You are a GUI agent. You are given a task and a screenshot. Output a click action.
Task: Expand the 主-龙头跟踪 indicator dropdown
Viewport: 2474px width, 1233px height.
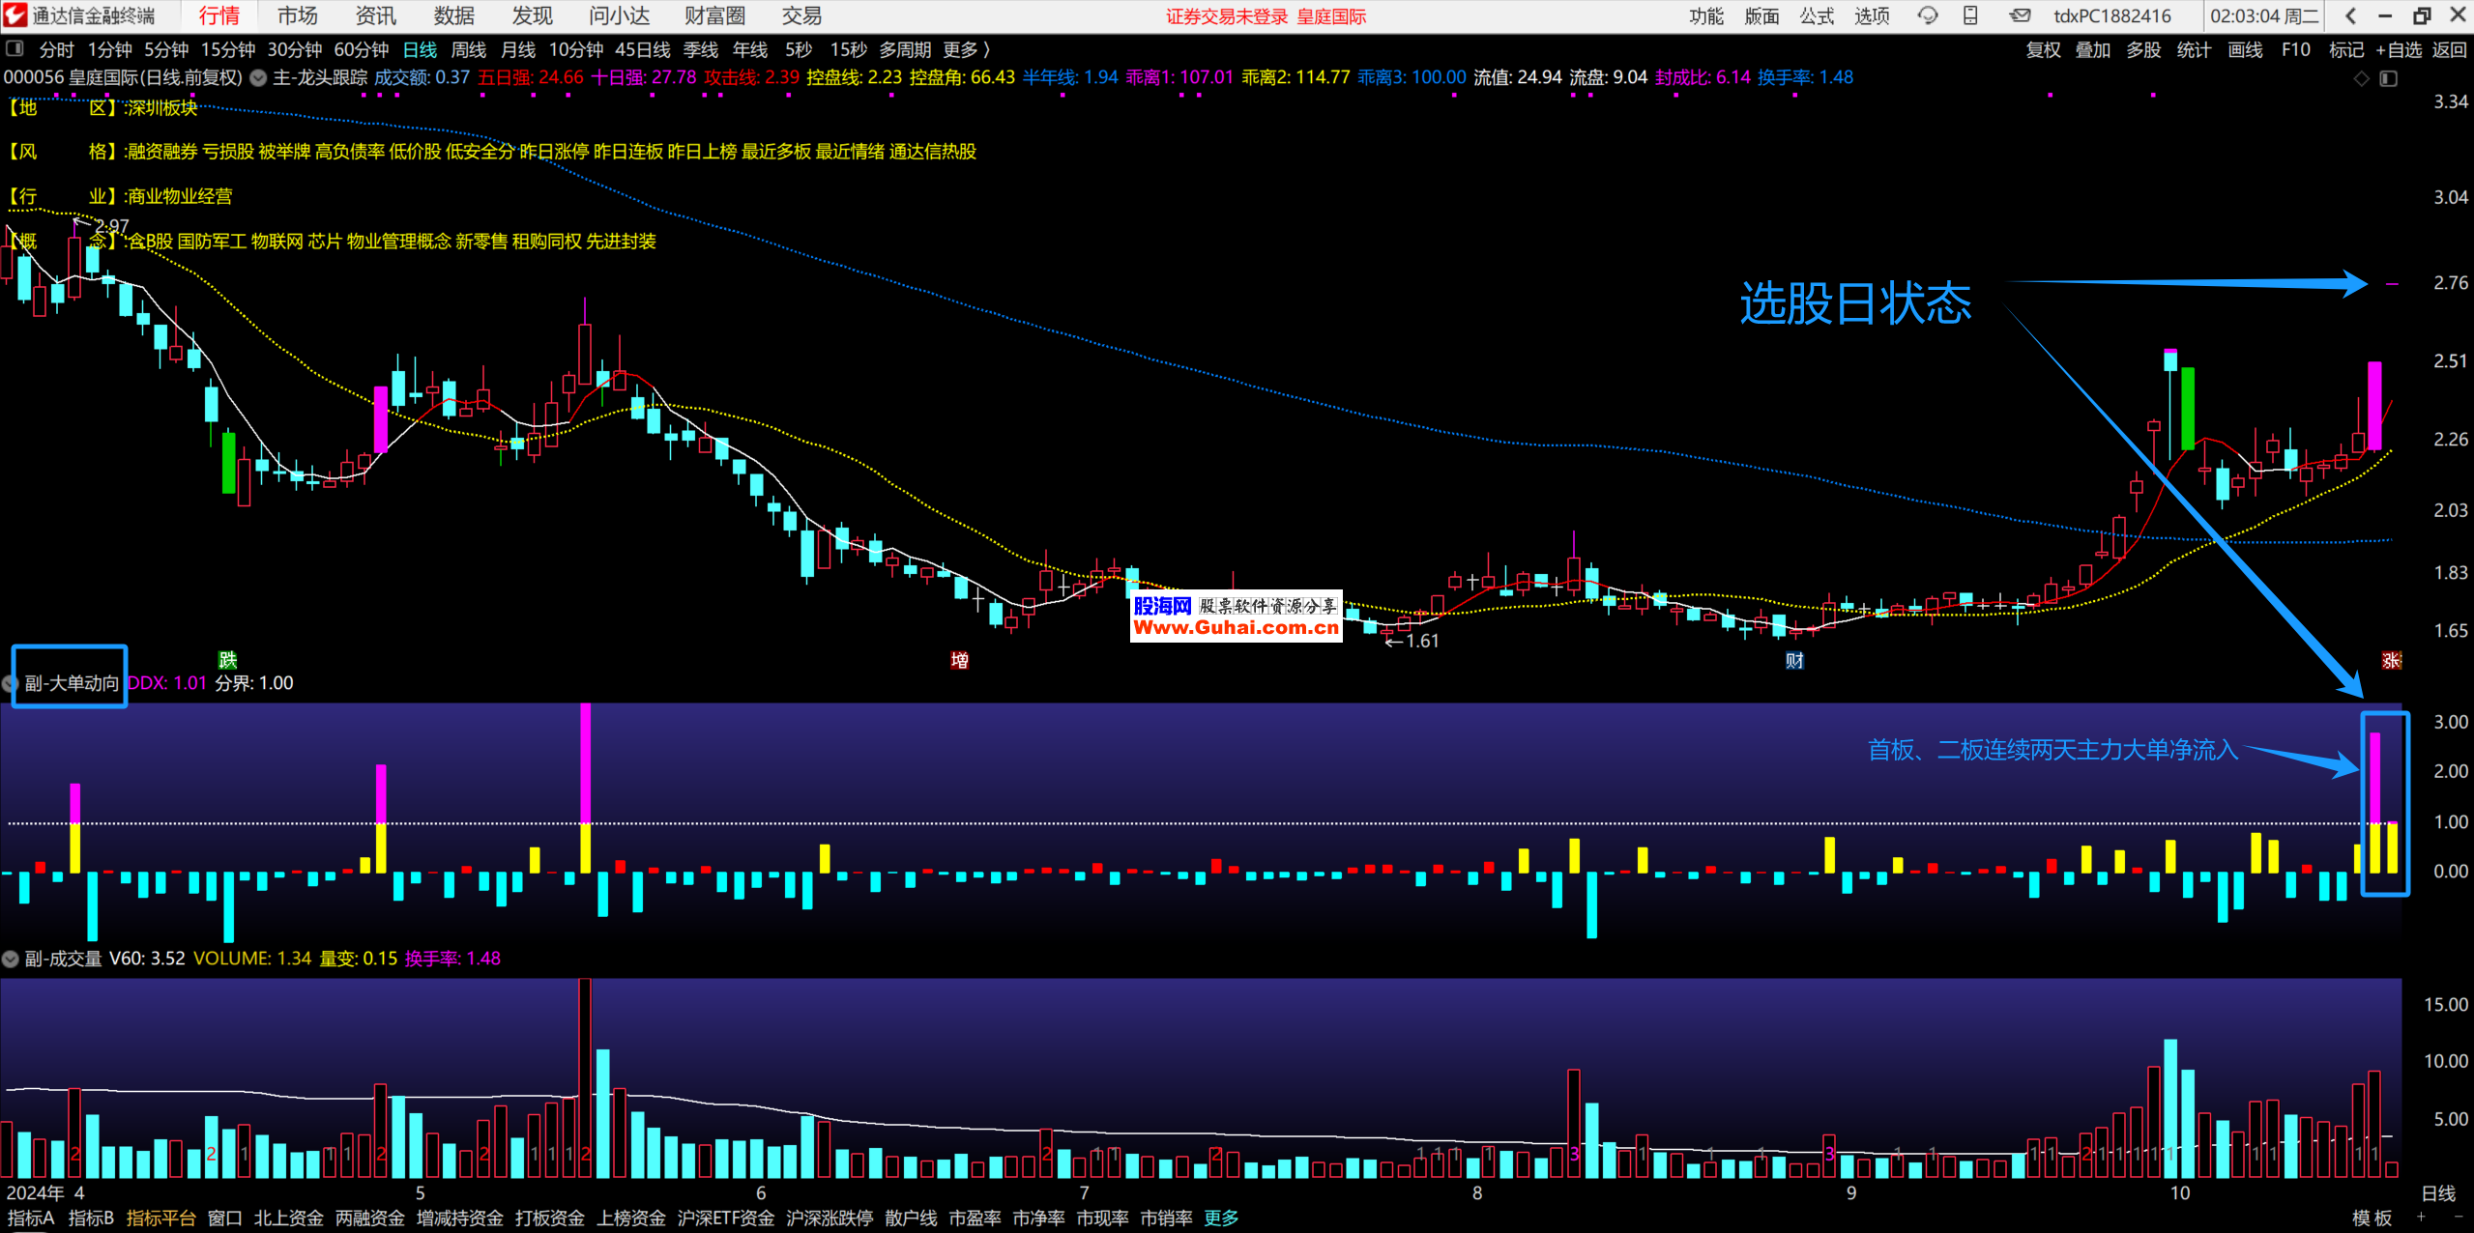pyautogui.click(x=258, y=78)
